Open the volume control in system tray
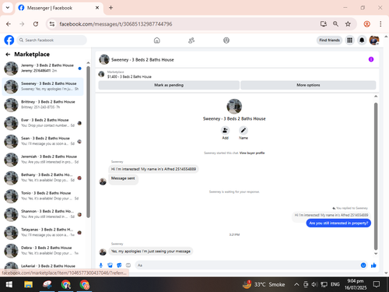The height and width of the screenshot is (292, 389). pos(314,284)
